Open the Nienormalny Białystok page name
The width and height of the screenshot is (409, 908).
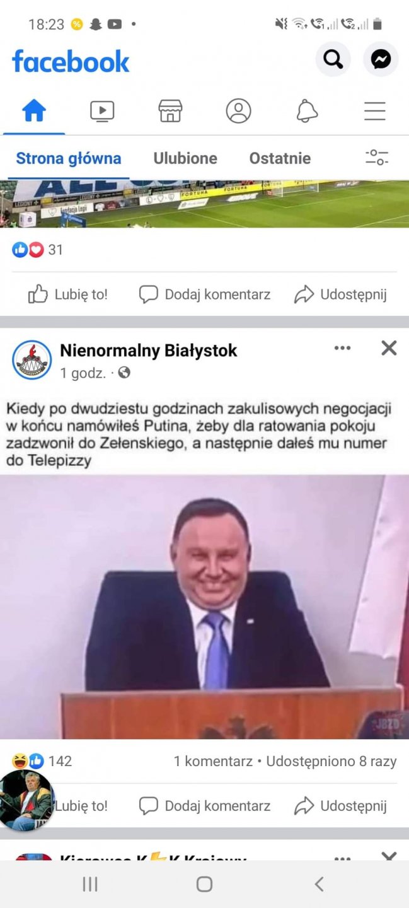(x=149, y=351)
